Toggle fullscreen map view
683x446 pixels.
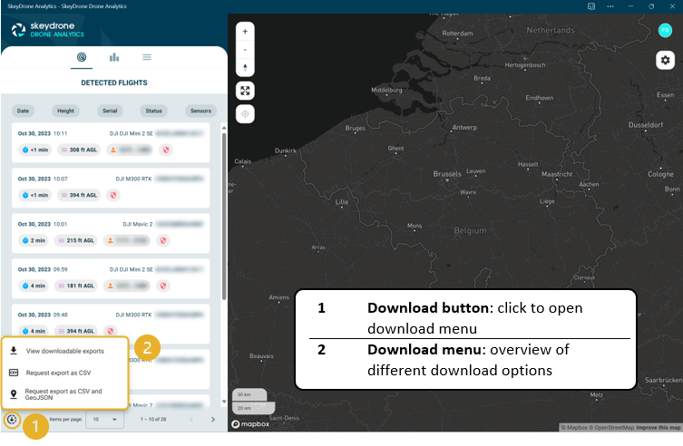245,91
